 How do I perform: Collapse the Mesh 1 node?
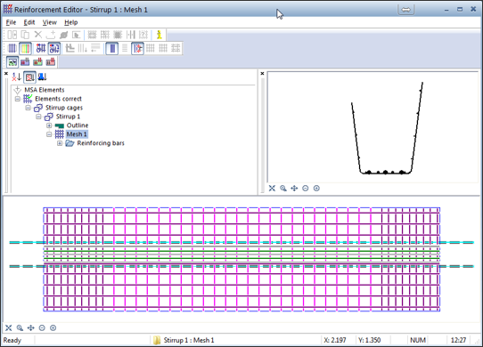click(x=49, y=134)
